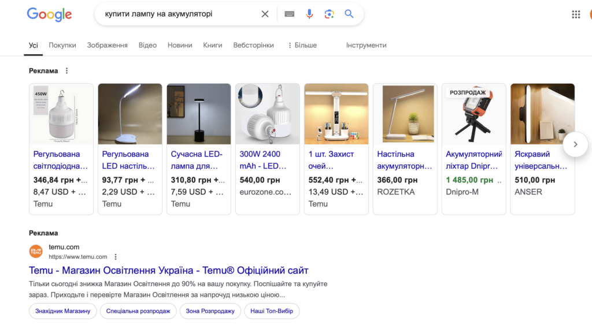Open the Dnipro-M tripod lantern image
The image size is (592, 328).
pos(473,114)
